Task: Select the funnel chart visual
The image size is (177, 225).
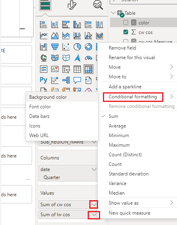Action: click(55, 47)
